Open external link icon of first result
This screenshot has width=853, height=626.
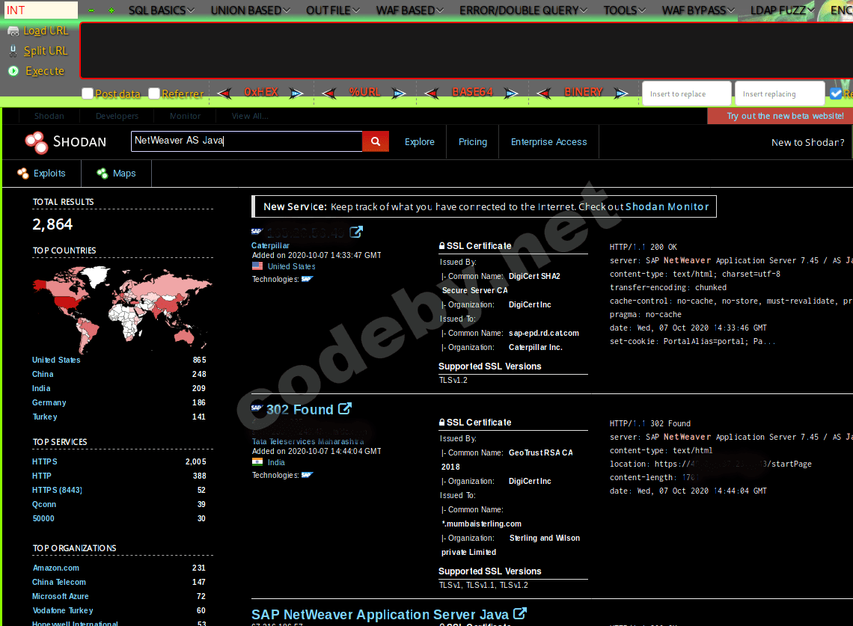coord(355,233)
